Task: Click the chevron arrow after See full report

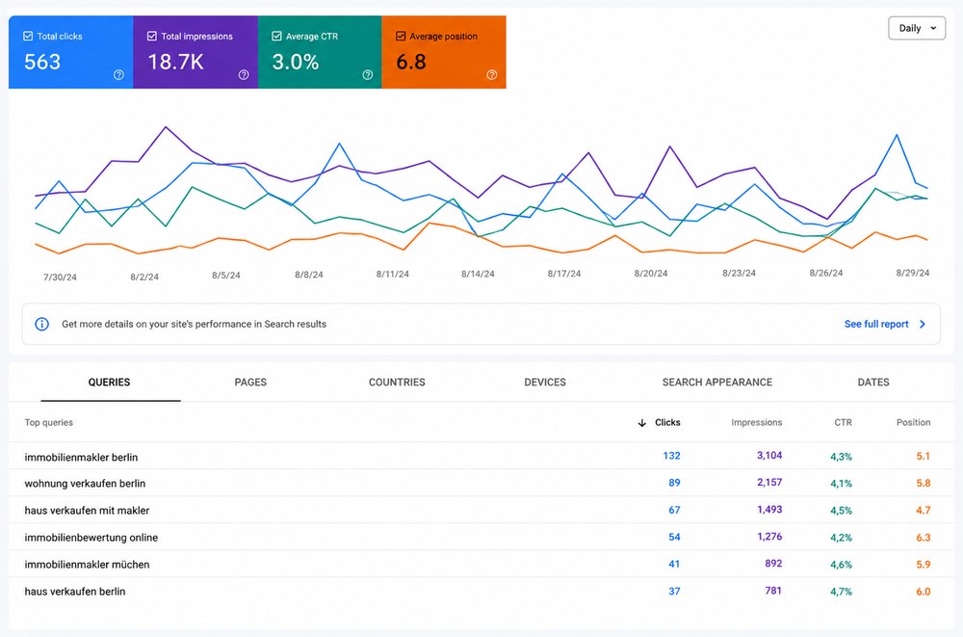Action: pyautogui.click(x=923, y=324)
